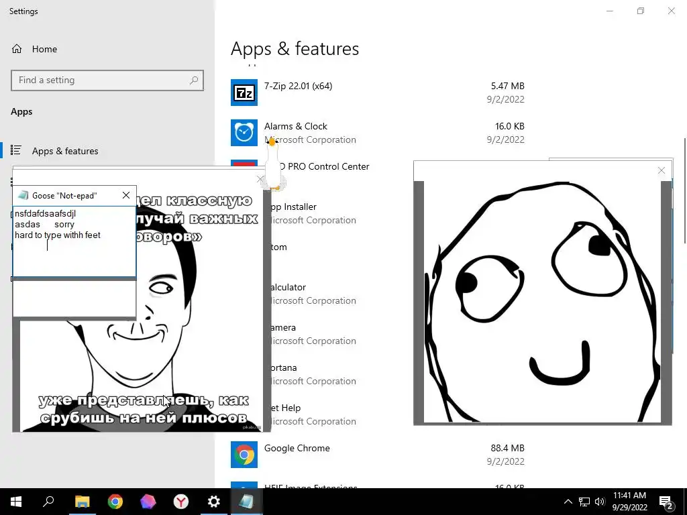
Task: Switch to Settings taskbar icon
Action: 214,502
